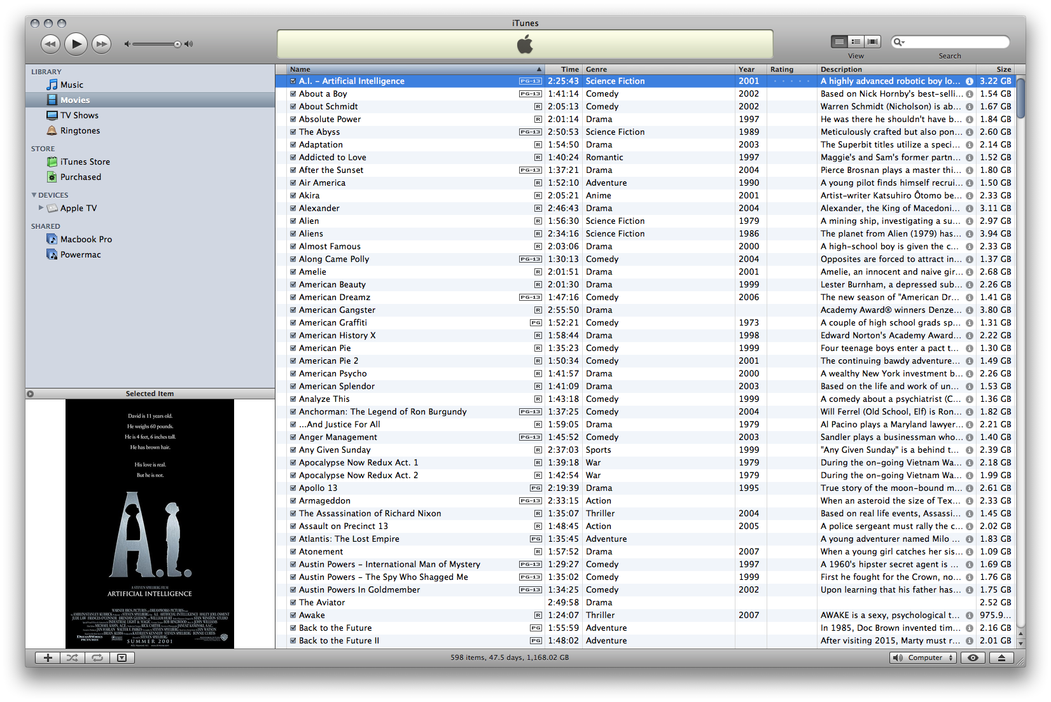Select Atlantis: The Lost Empire
Image resolution: width=1051 pixels, height=702 pixels.
tap(645, 539)
